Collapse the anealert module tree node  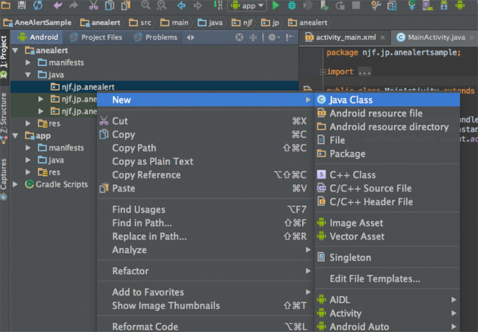tap(15, 50)
